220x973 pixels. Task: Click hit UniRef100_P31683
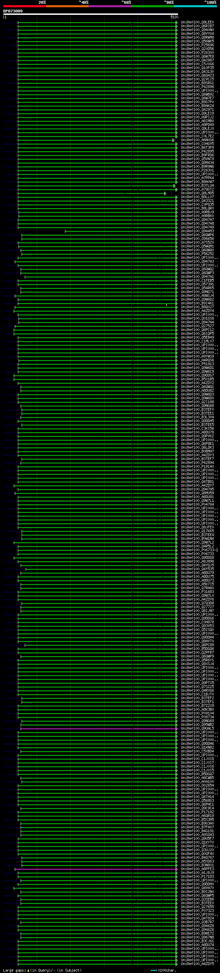pos(197,592)
